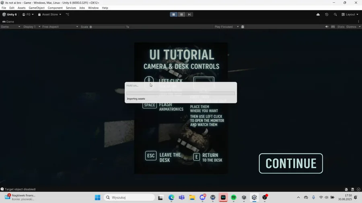
Task: Open the Display 1 dropdown
Action: click(x=32, y=27)
